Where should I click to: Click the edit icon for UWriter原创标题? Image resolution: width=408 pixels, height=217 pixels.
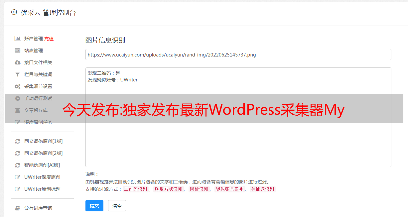18,189
